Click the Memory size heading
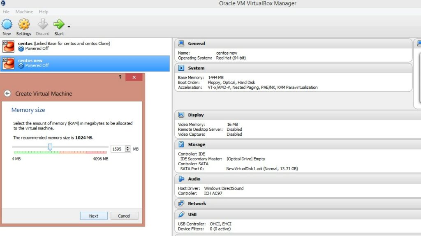The height and width of the screenshot is (236, 421). [x=28, y=110]
